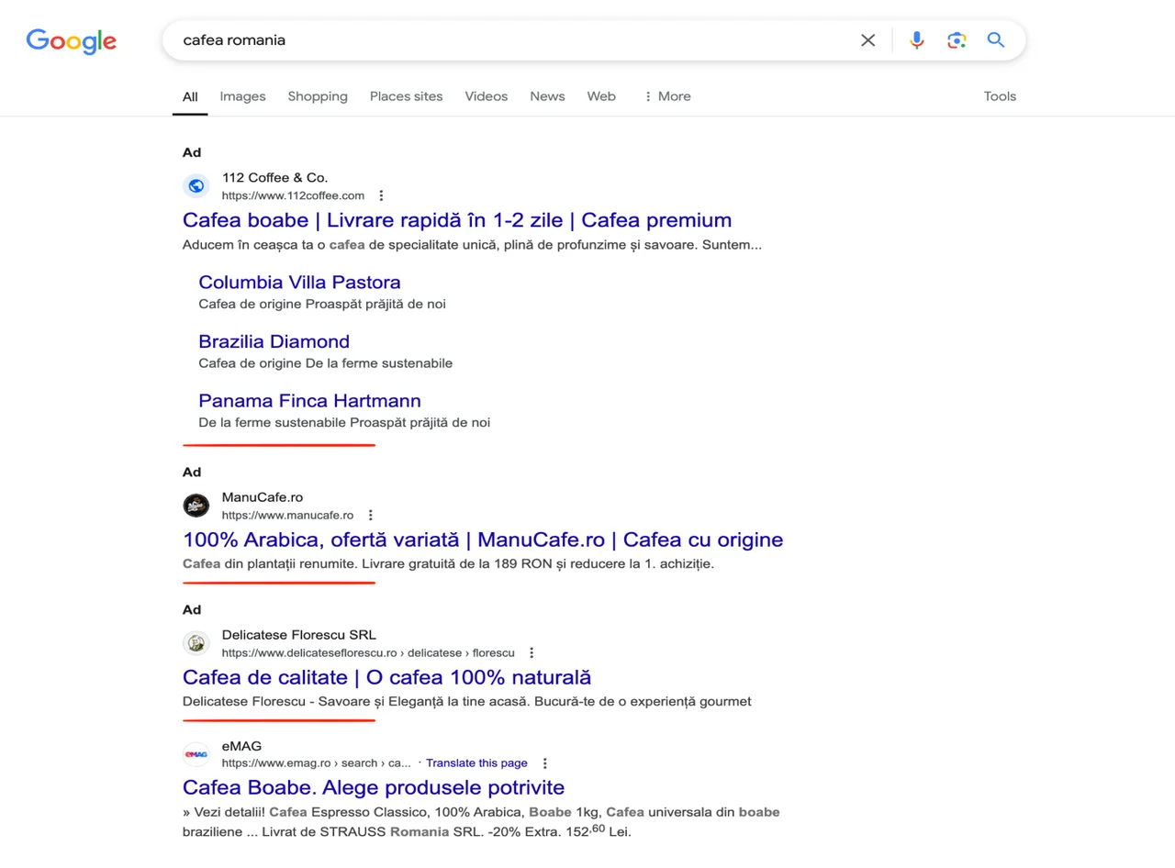1175x868 pixels.
Task: Click the Delicatese Florescu favicon
Action: point(196,643)
